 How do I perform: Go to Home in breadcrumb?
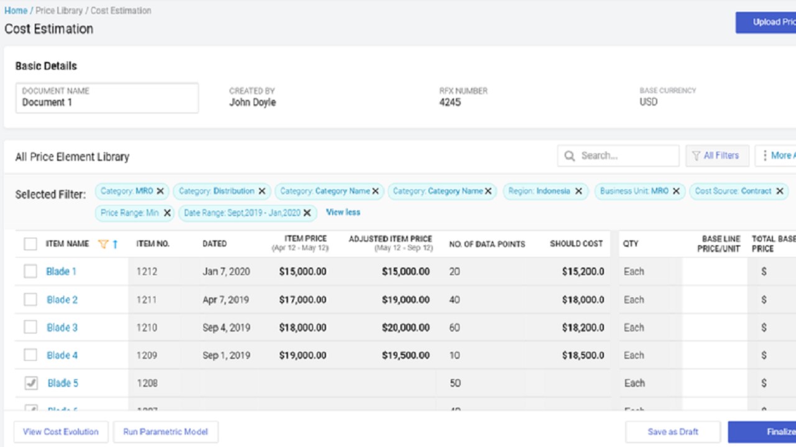tap(16, 11)
